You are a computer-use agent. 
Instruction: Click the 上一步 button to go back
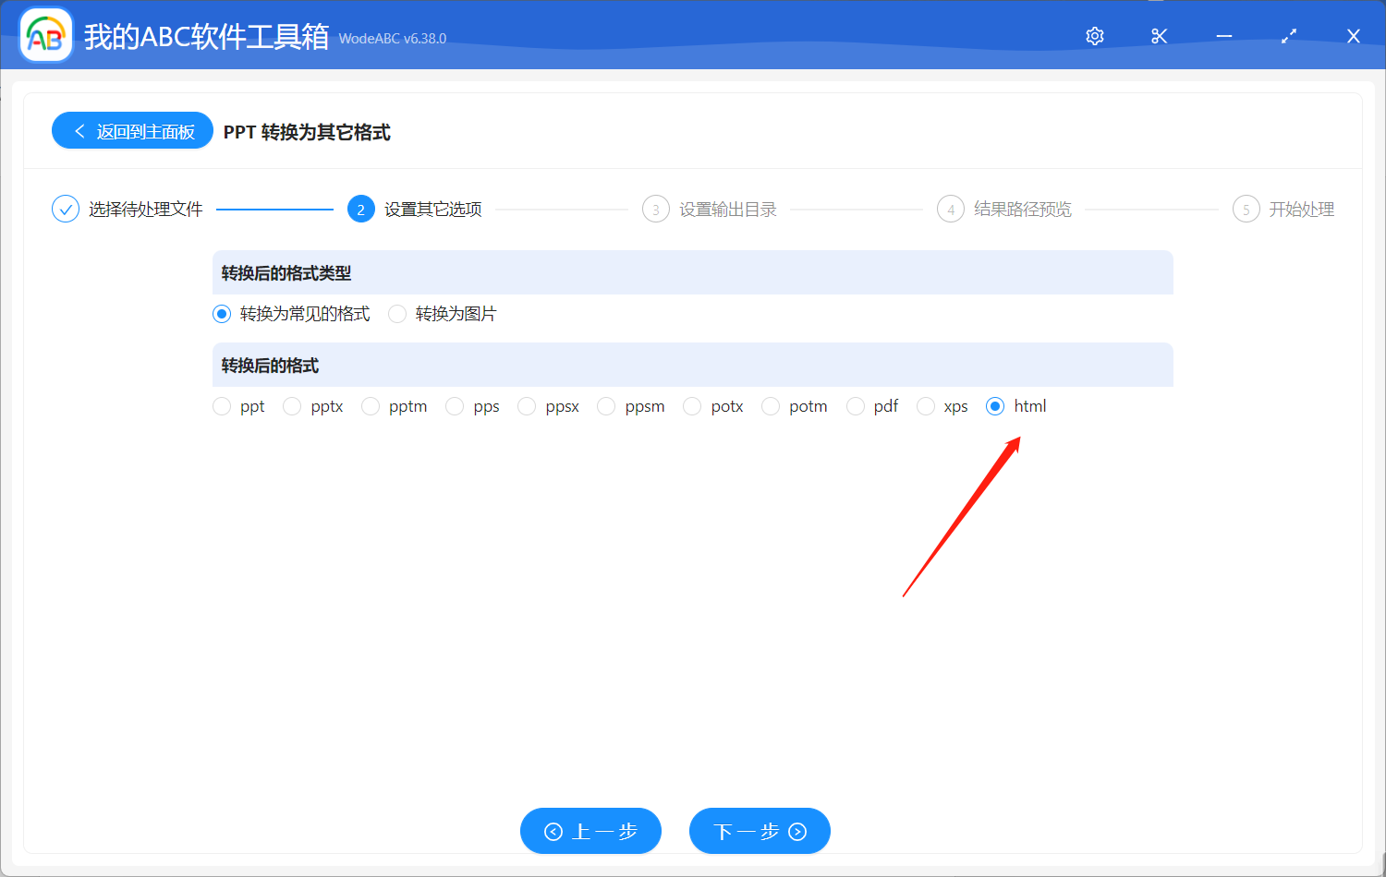(x=590, y=831)
